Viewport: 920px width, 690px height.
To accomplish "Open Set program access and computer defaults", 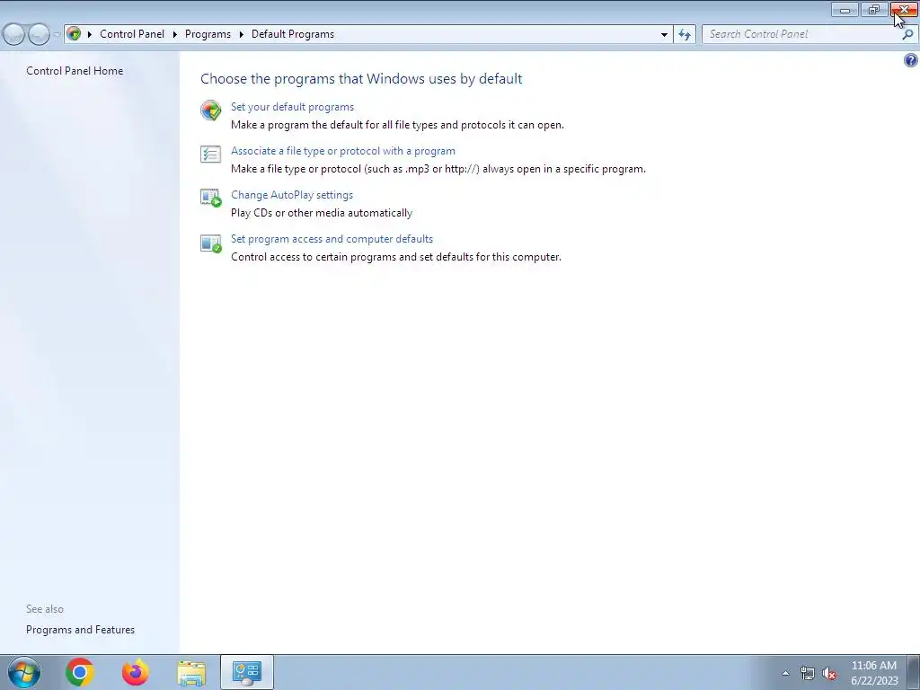I will click(332, 239).
